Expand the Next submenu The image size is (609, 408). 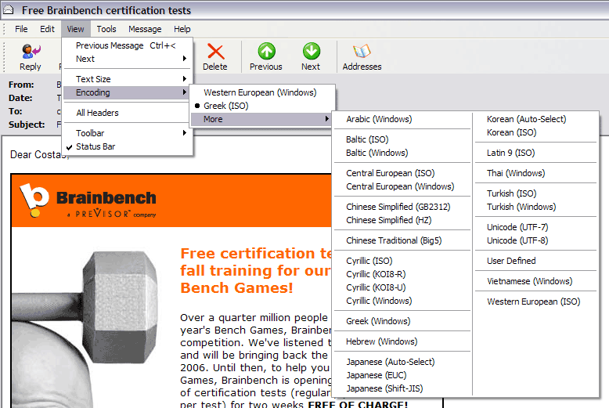pos(127,59)
